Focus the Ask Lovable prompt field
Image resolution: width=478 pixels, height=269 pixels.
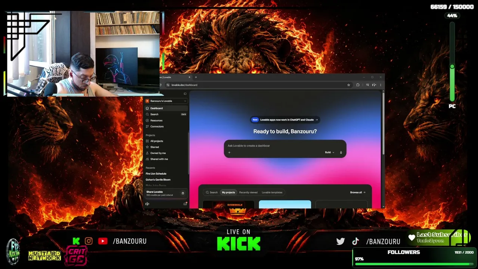point(285,146)
